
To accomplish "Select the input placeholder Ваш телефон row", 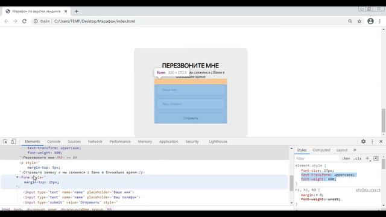I will [81, 197].
